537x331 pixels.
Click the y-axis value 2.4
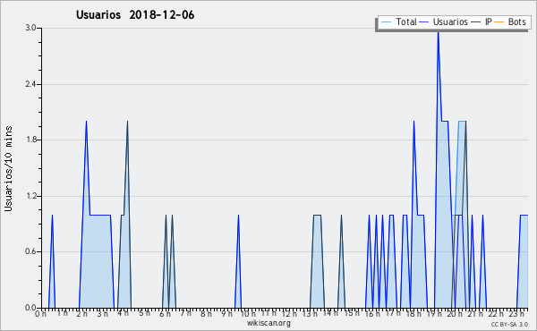point(30,84)
